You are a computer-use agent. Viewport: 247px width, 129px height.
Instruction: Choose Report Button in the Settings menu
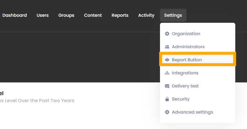coord(197,60)
